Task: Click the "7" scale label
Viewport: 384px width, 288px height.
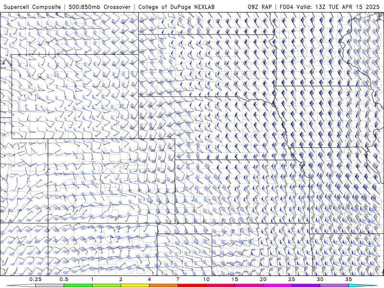Action: pyautogui.click(x=178, y=279)
